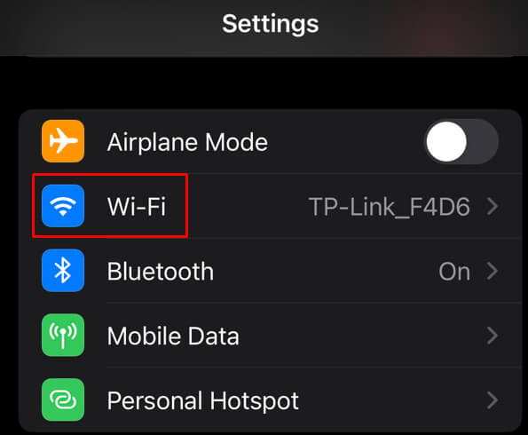Screen dimensions: 528x435
Task: Tap the Airplane Mode text label
Action: coord(187,142)
